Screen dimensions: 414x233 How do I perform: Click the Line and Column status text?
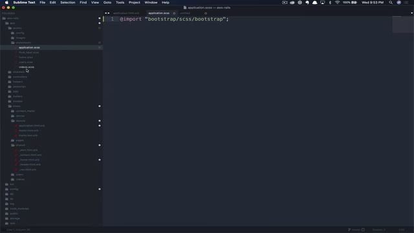click(x=18, y=230)
